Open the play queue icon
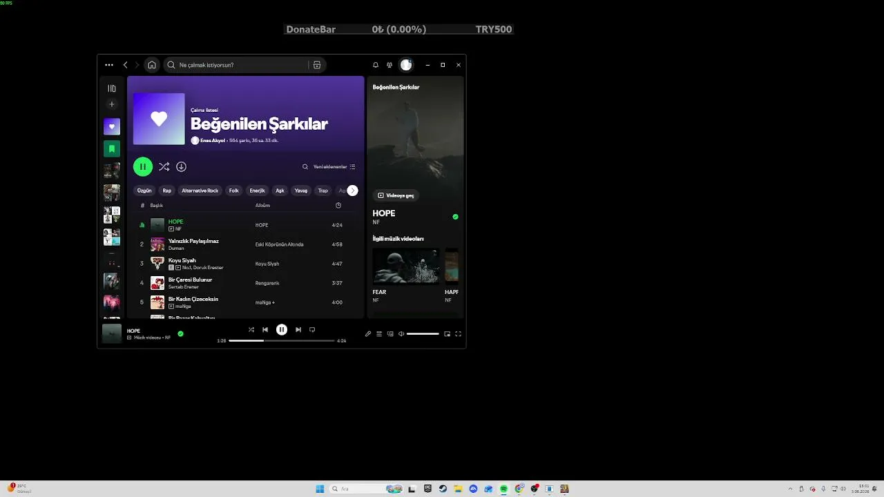Image resolution: width=884 pixels, height=497 pixels. point(379,334)
